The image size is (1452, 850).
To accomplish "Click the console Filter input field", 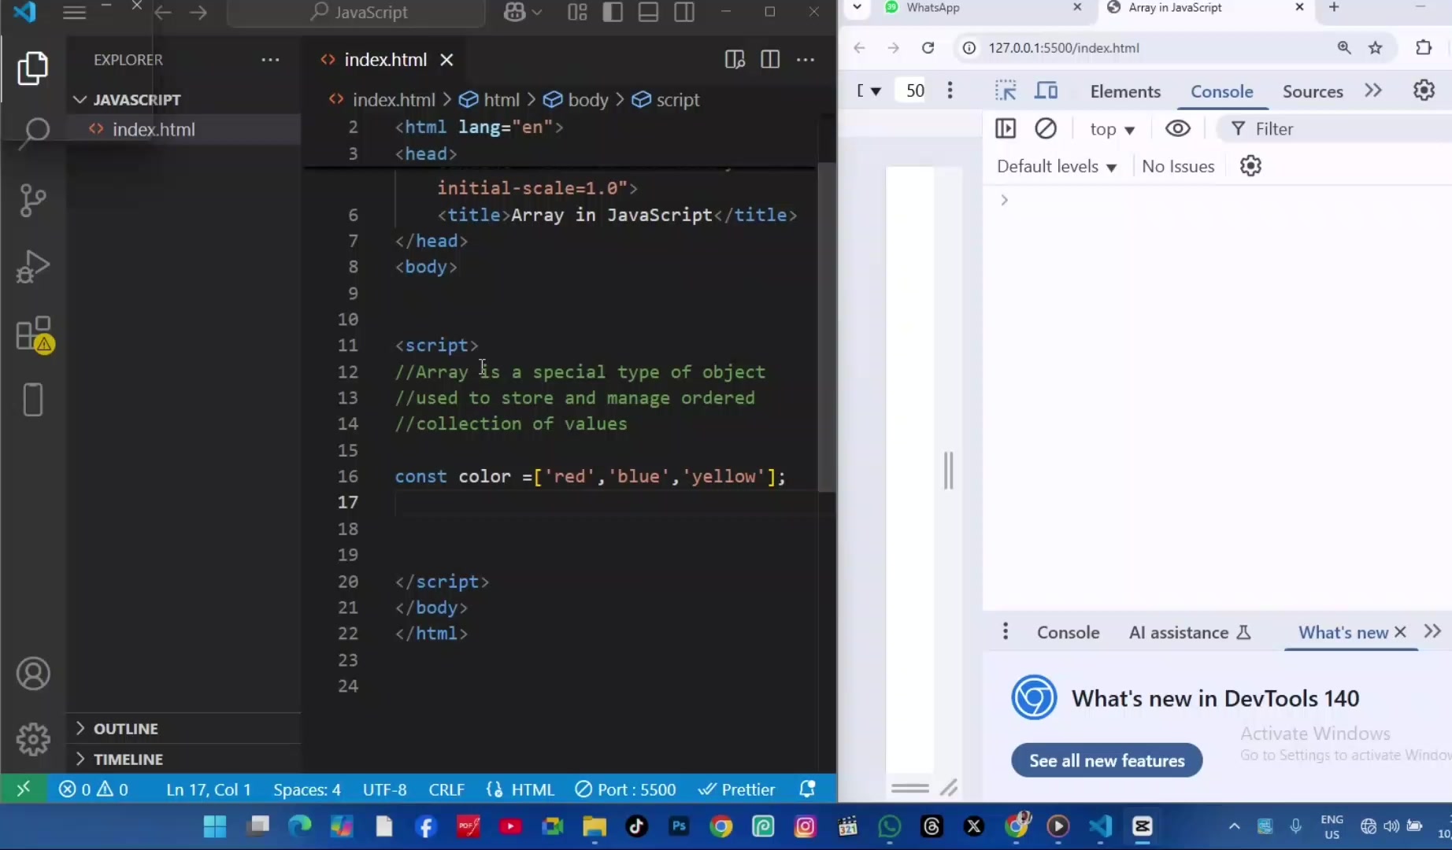I will [1339, 129].
